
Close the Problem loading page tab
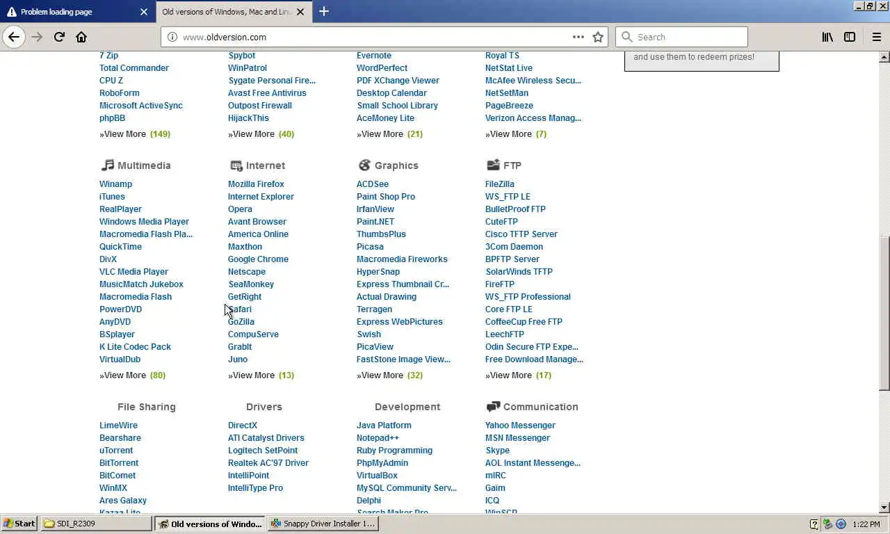pos(143,12)
